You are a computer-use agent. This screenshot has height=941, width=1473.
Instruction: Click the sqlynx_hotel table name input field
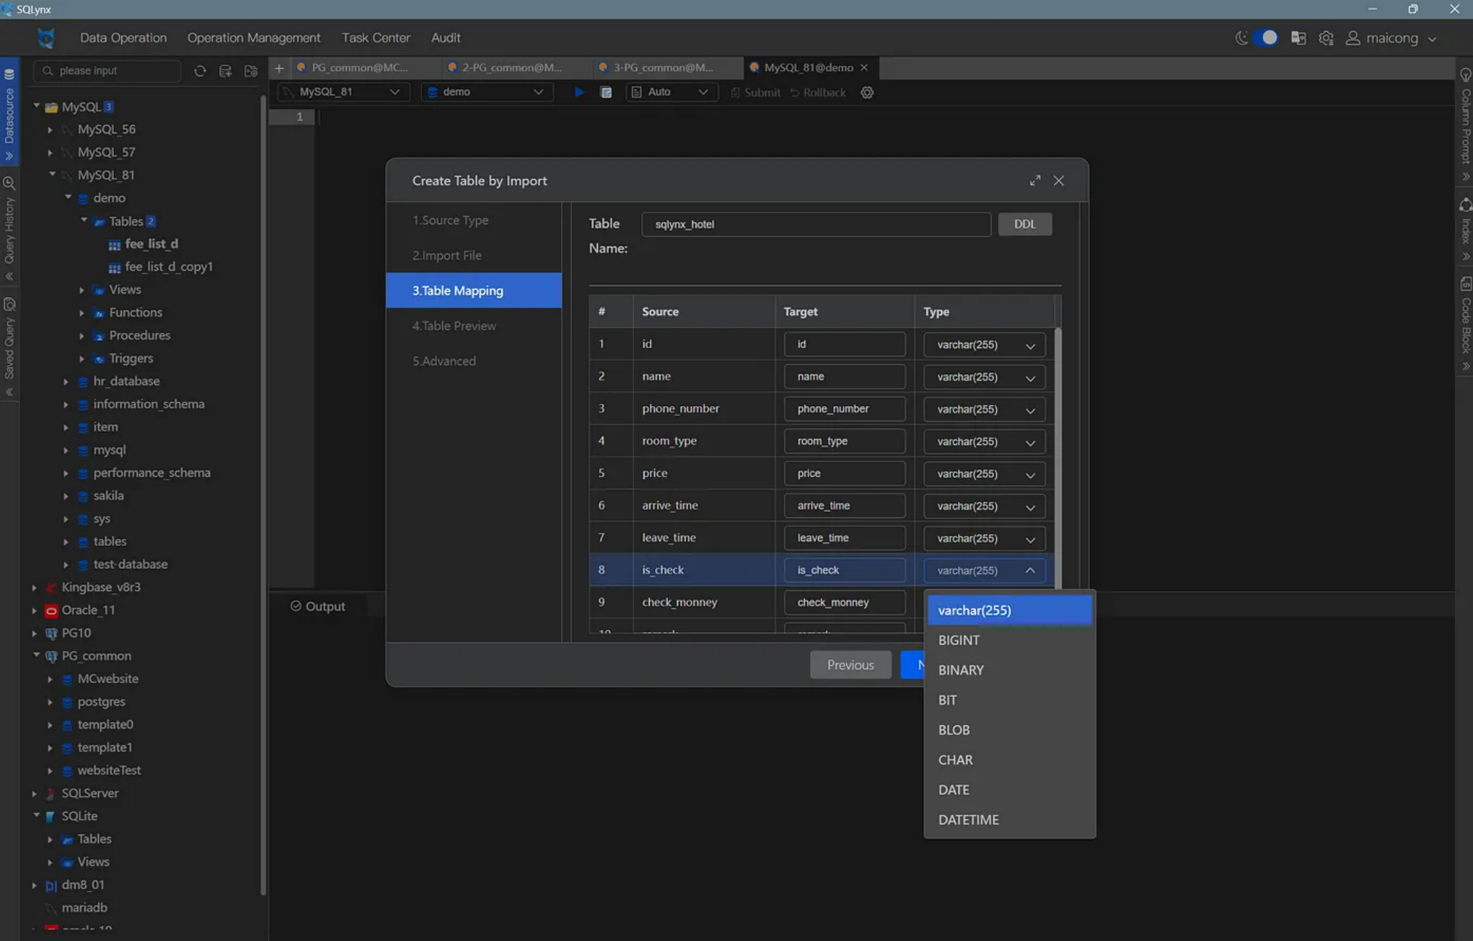815,224
